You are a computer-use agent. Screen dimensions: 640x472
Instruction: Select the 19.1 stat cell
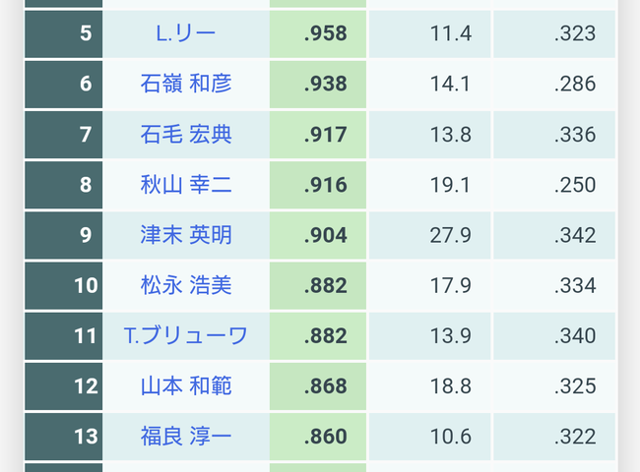[x=451, y=184]
